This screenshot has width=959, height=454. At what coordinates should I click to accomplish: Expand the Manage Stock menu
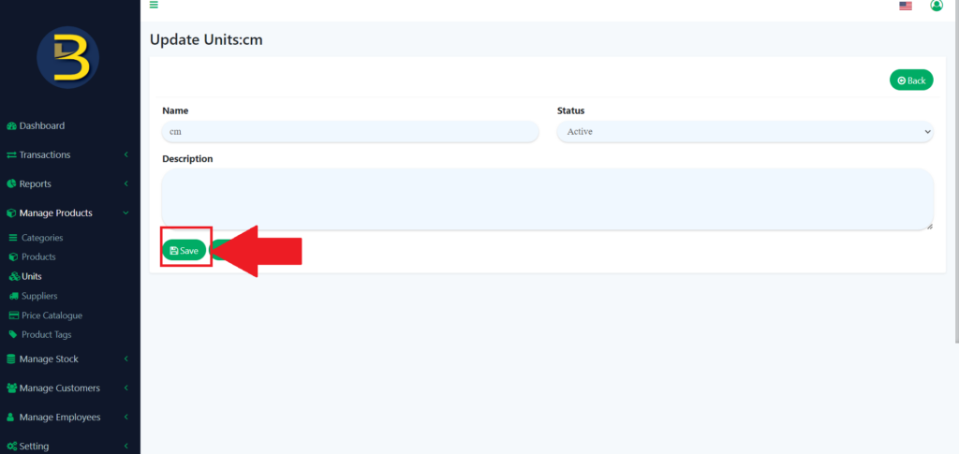click(49, 359)
